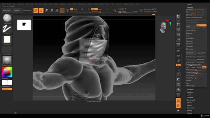Click the Scroll canvas icon

coord(178,24)
